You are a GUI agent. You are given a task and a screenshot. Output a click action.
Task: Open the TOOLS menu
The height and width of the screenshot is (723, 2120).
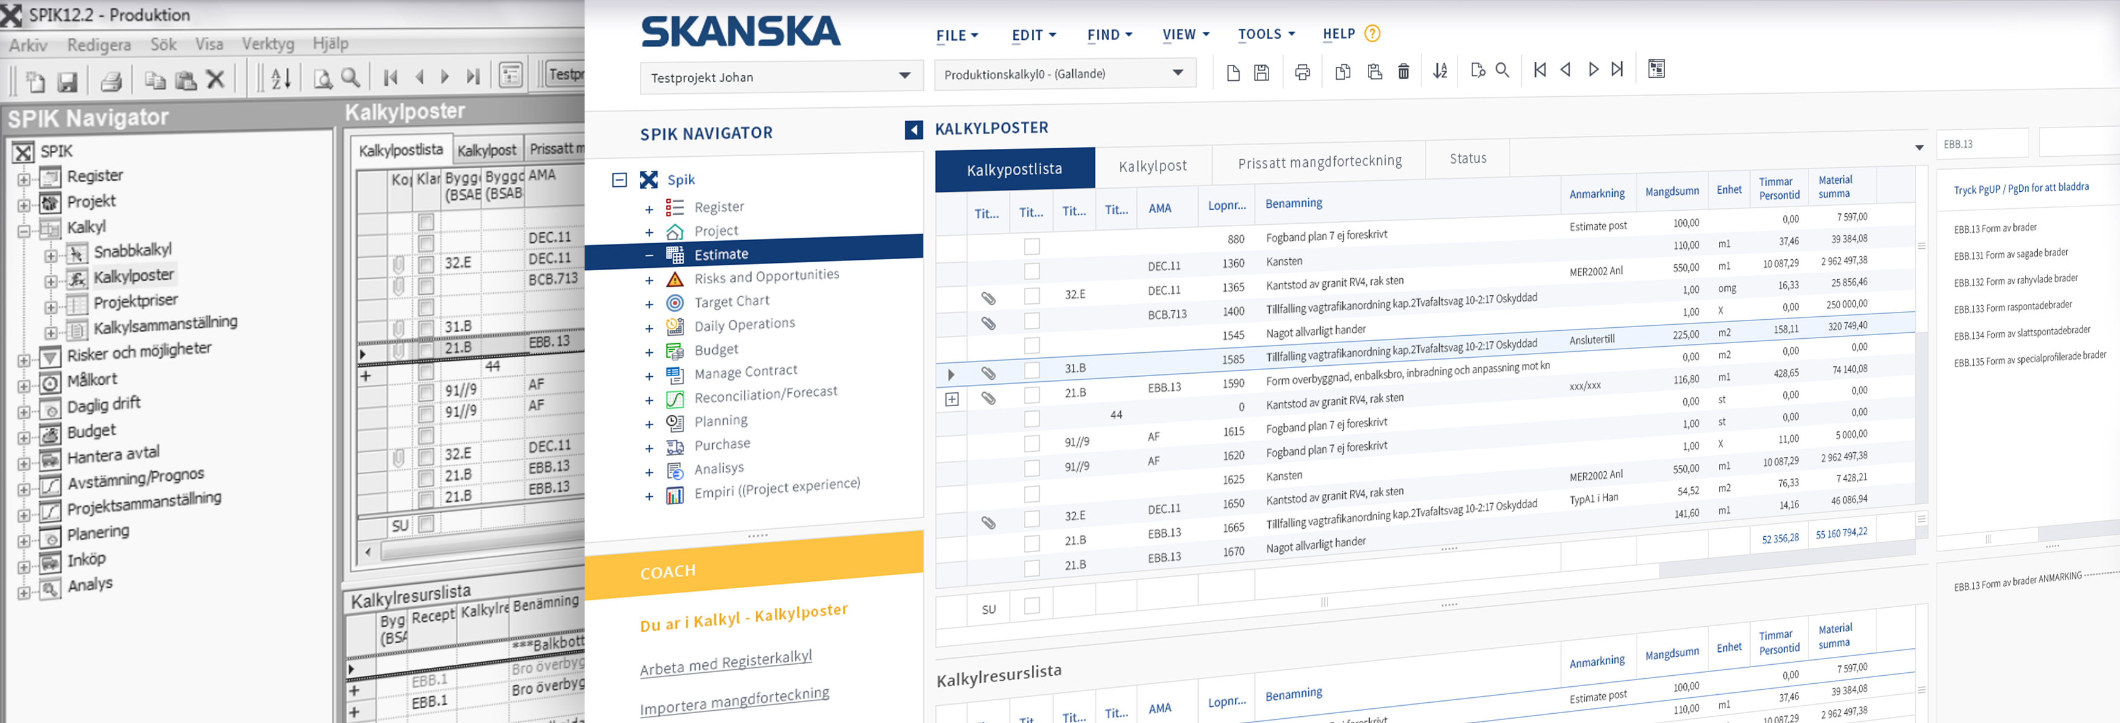[x=1267, y=34]
